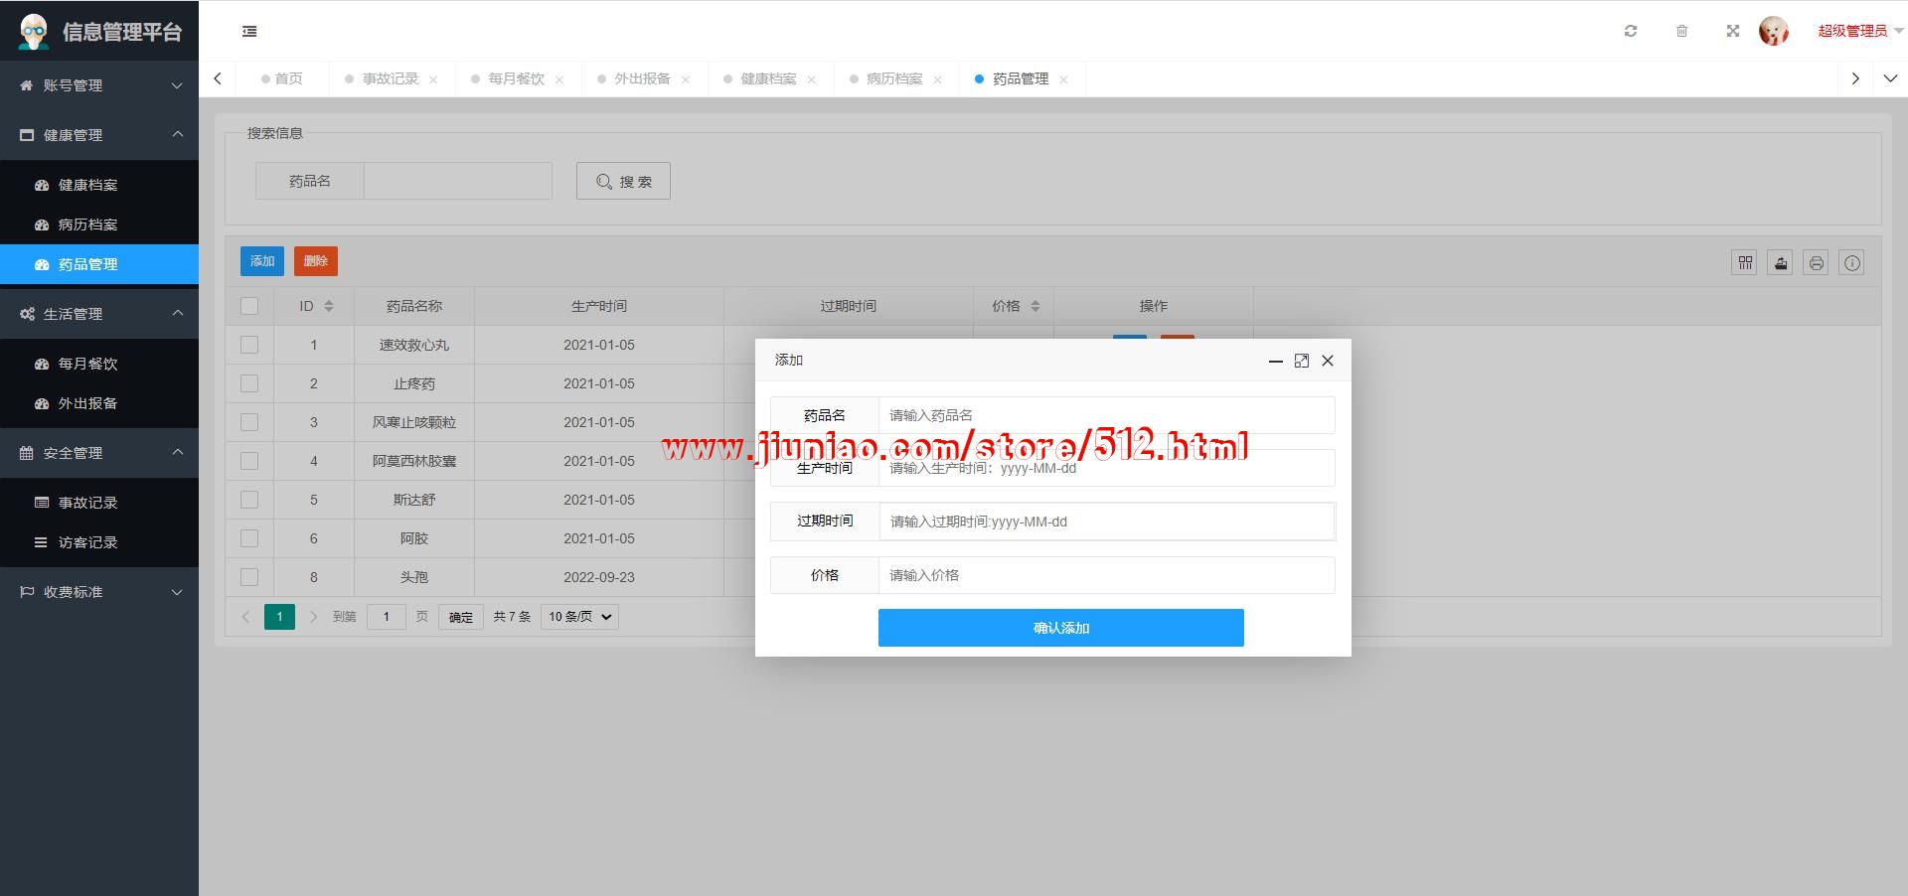Image resolution: width=1908 pixels, height=896 pixels.
Task: Focus the 生产时间 date input
Action: tap(1106, 468)
